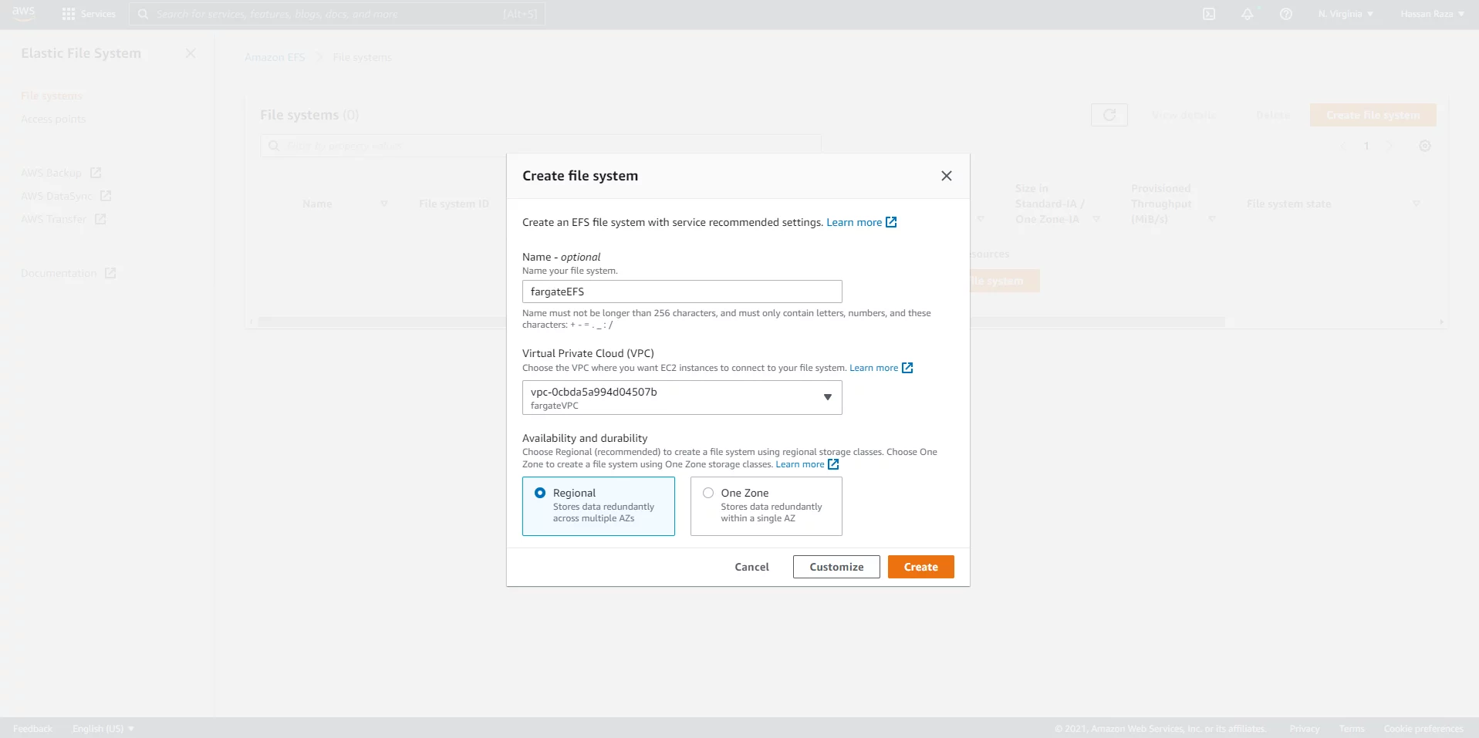Open the N. Virginia region dropdown
1479x738 pixels.
(x=1346, y=14)
